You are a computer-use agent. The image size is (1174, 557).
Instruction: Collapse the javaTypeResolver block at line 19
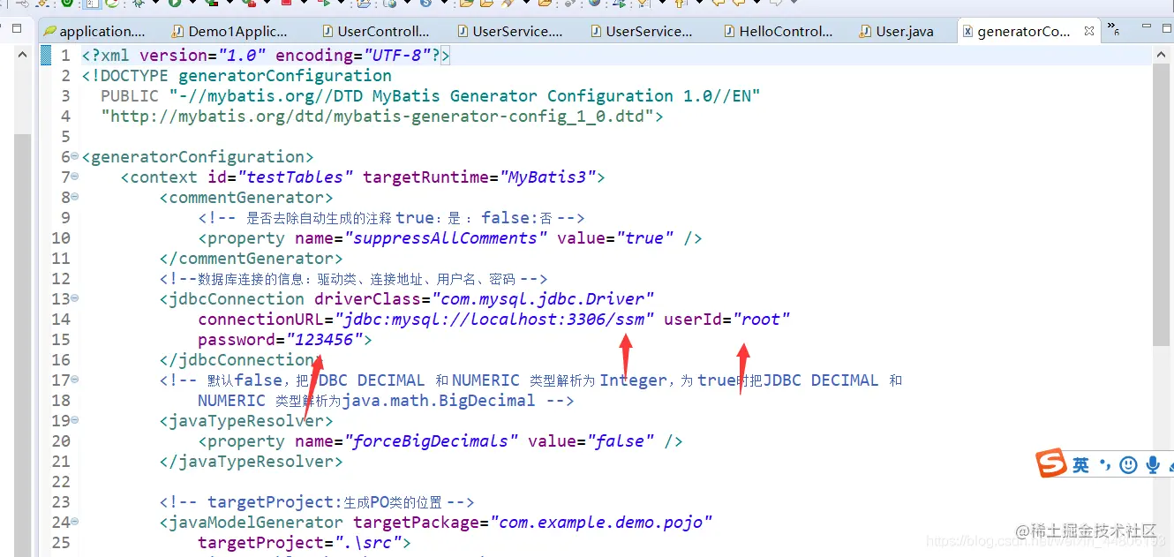(75, 421)
